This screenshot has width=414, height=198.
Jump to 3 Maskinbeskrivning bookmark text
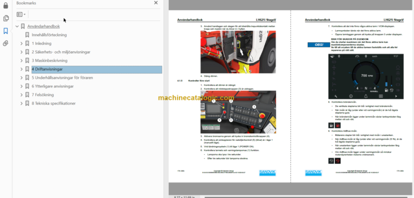click(x=50, y=60)
